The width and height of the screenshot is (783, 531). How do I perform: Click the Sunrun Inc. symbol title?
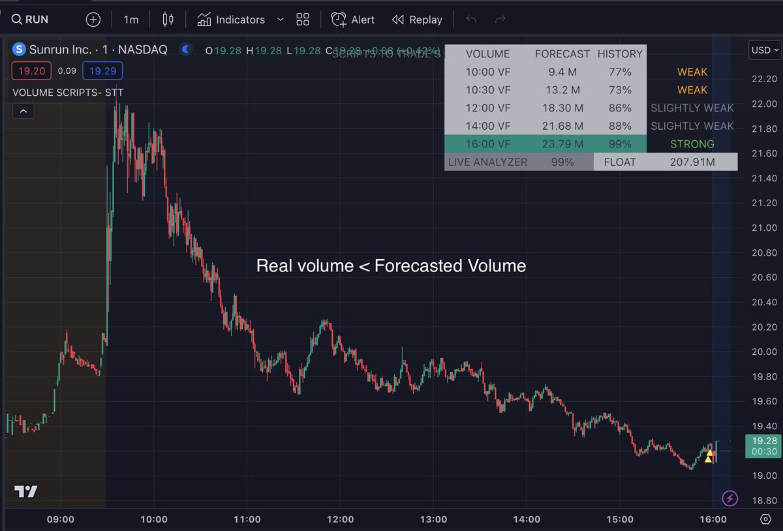(98, 49)
